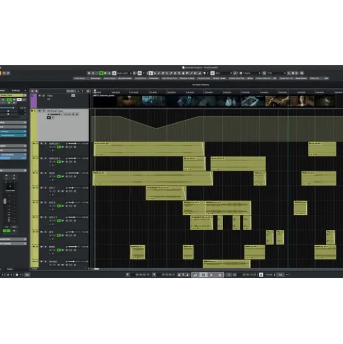The width and height of the screenshot is (343, 344).
Task: Select the Mute tool (X) in toolbar
Action: click(175, 73)
